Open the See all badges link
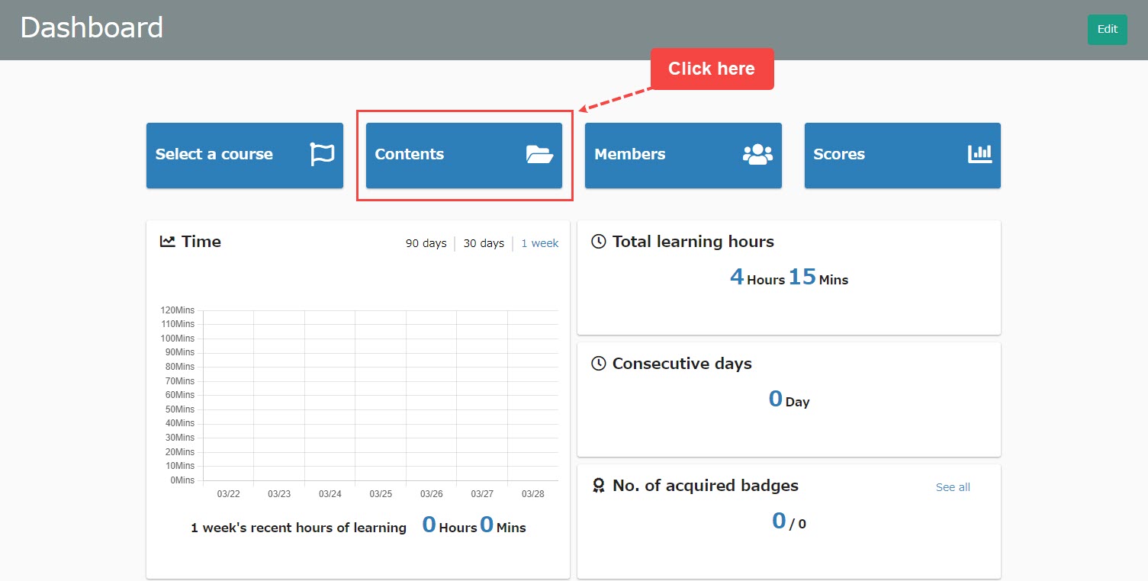 click(x=953, y=487)
